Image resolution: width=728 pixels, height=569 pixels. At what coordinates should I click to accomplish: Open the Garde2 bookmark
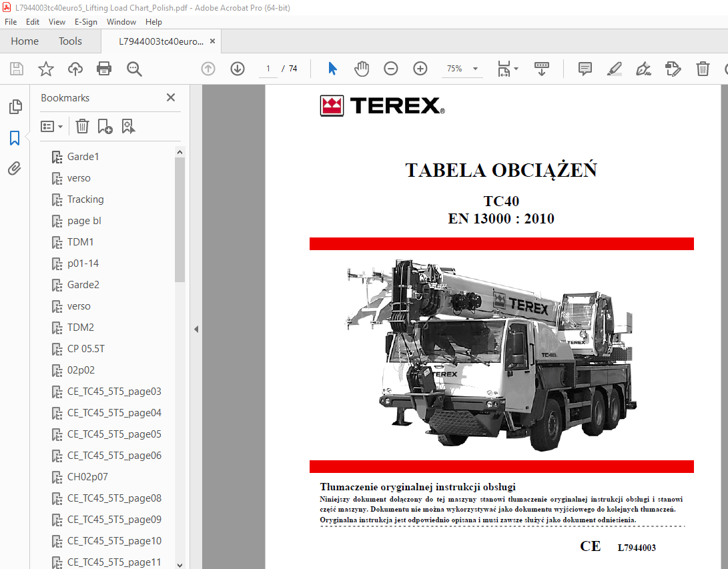point(83,284)
